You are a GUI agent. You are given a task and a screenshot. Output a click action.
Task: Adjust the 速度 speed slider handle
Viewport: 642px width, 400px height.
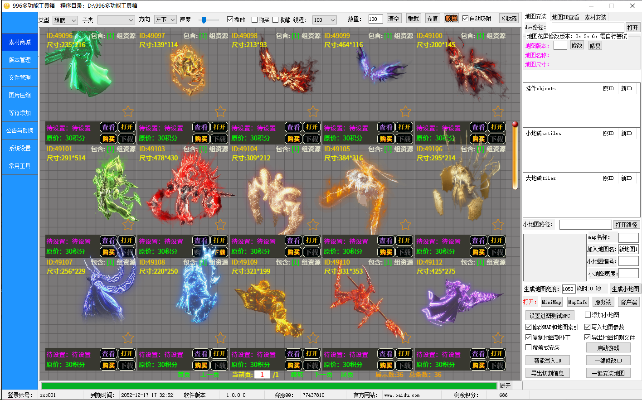pos(204,20)
